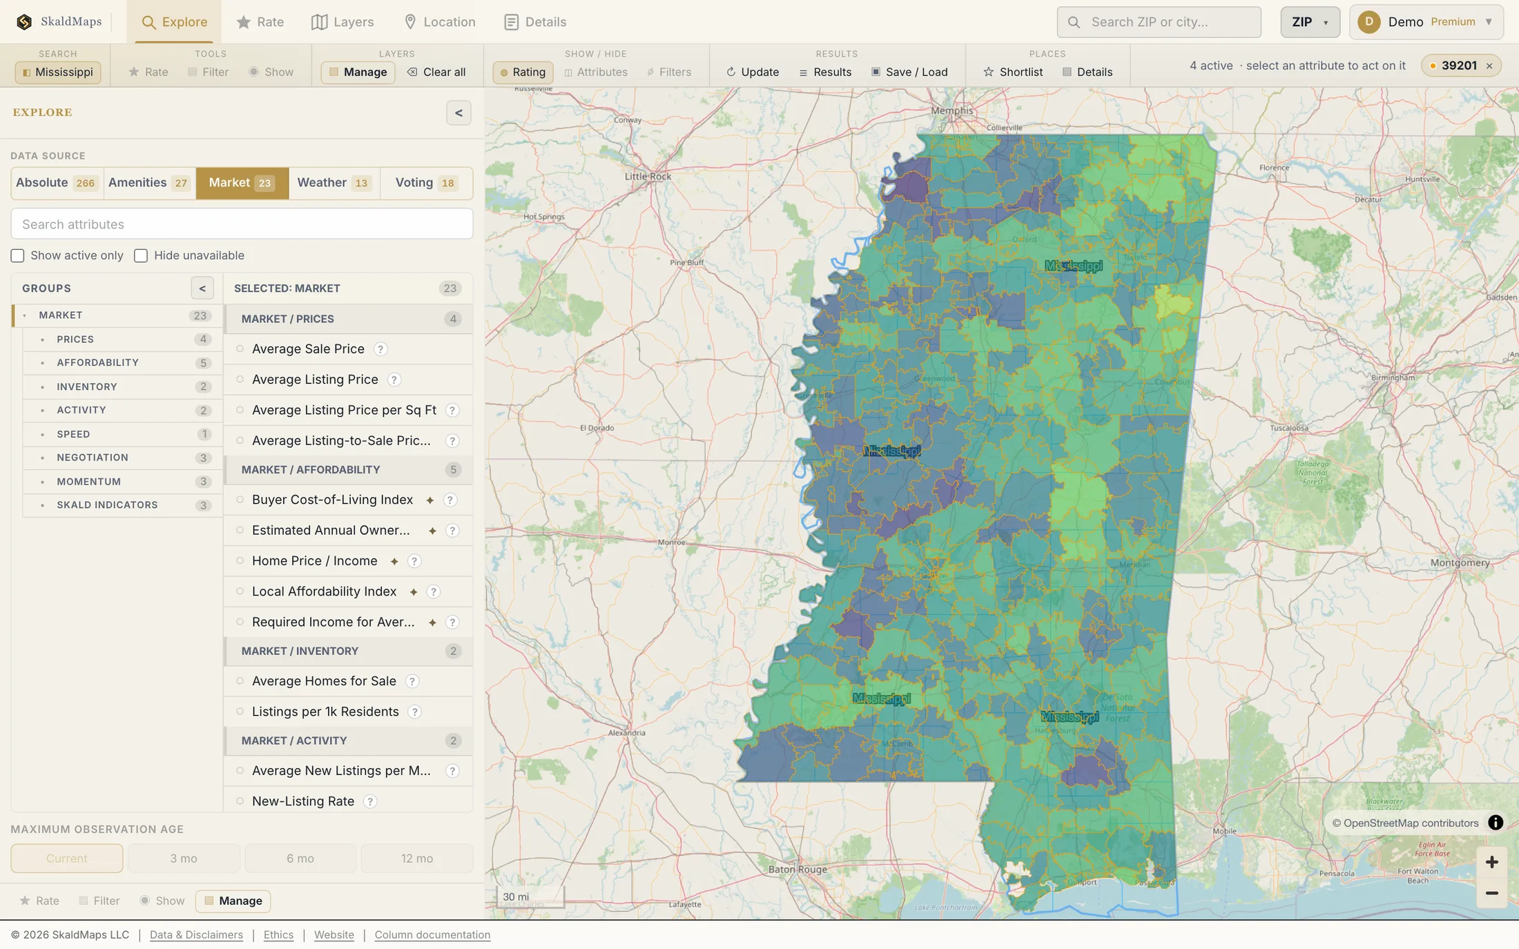Select the AFFORDABILITY subgroup

click(x=123, y=363)
